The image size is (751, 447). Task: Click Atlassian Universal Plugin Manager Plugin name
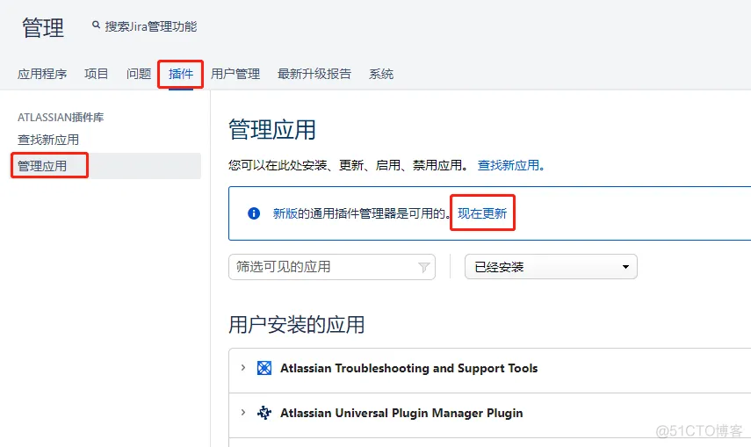(401, 413)
